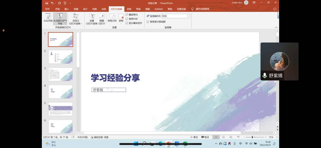Click the Save icon in title bar
The image size is (321, 148).
coord(47,3)
